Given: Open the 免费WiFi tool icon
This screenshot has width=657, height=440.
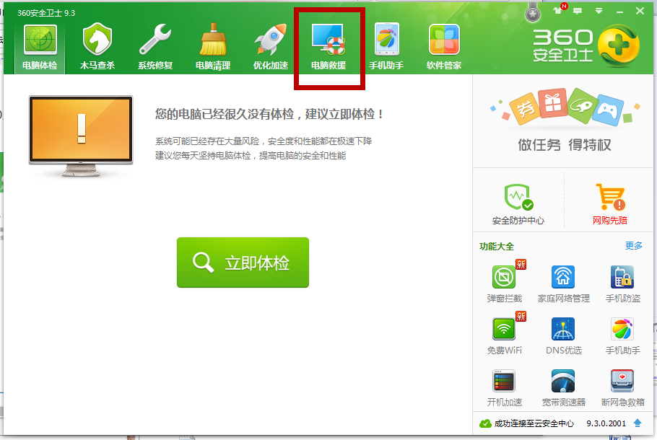Looking at the screenshot, I should 504,329.
